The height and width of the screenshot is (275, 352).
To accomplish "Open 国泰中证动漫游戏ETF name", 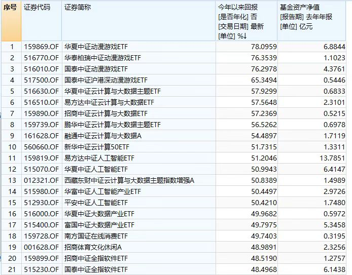I will pos(96,69).
